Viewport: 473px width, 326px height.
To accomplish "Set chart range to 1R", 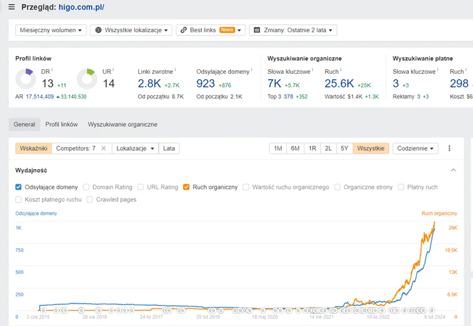I will pyautogui.click(x=312, y=148).
